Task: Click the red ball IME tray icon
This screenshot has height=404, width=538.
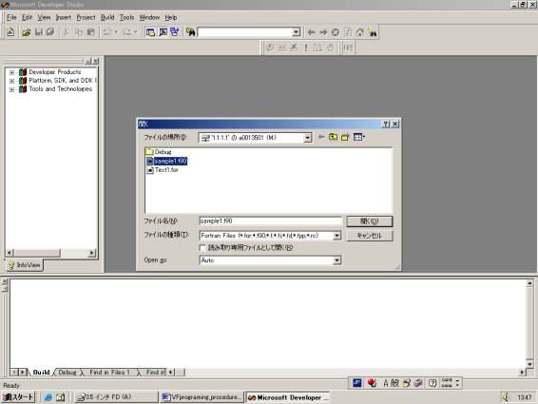Action: pos(372,383)
